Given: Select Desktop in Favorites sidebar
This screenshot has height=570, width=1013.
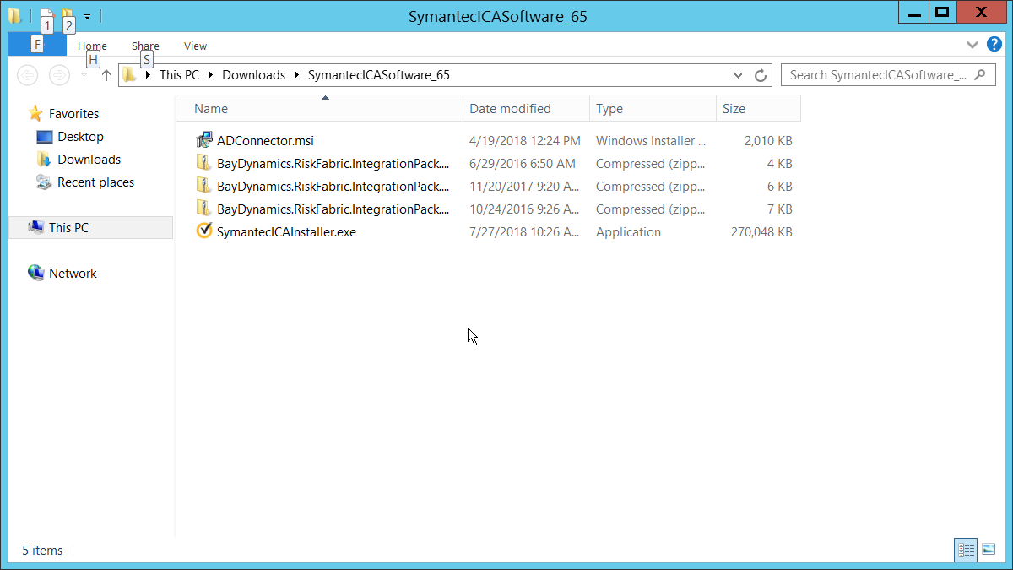Looking at the screenshot, I should pos(80,137).
